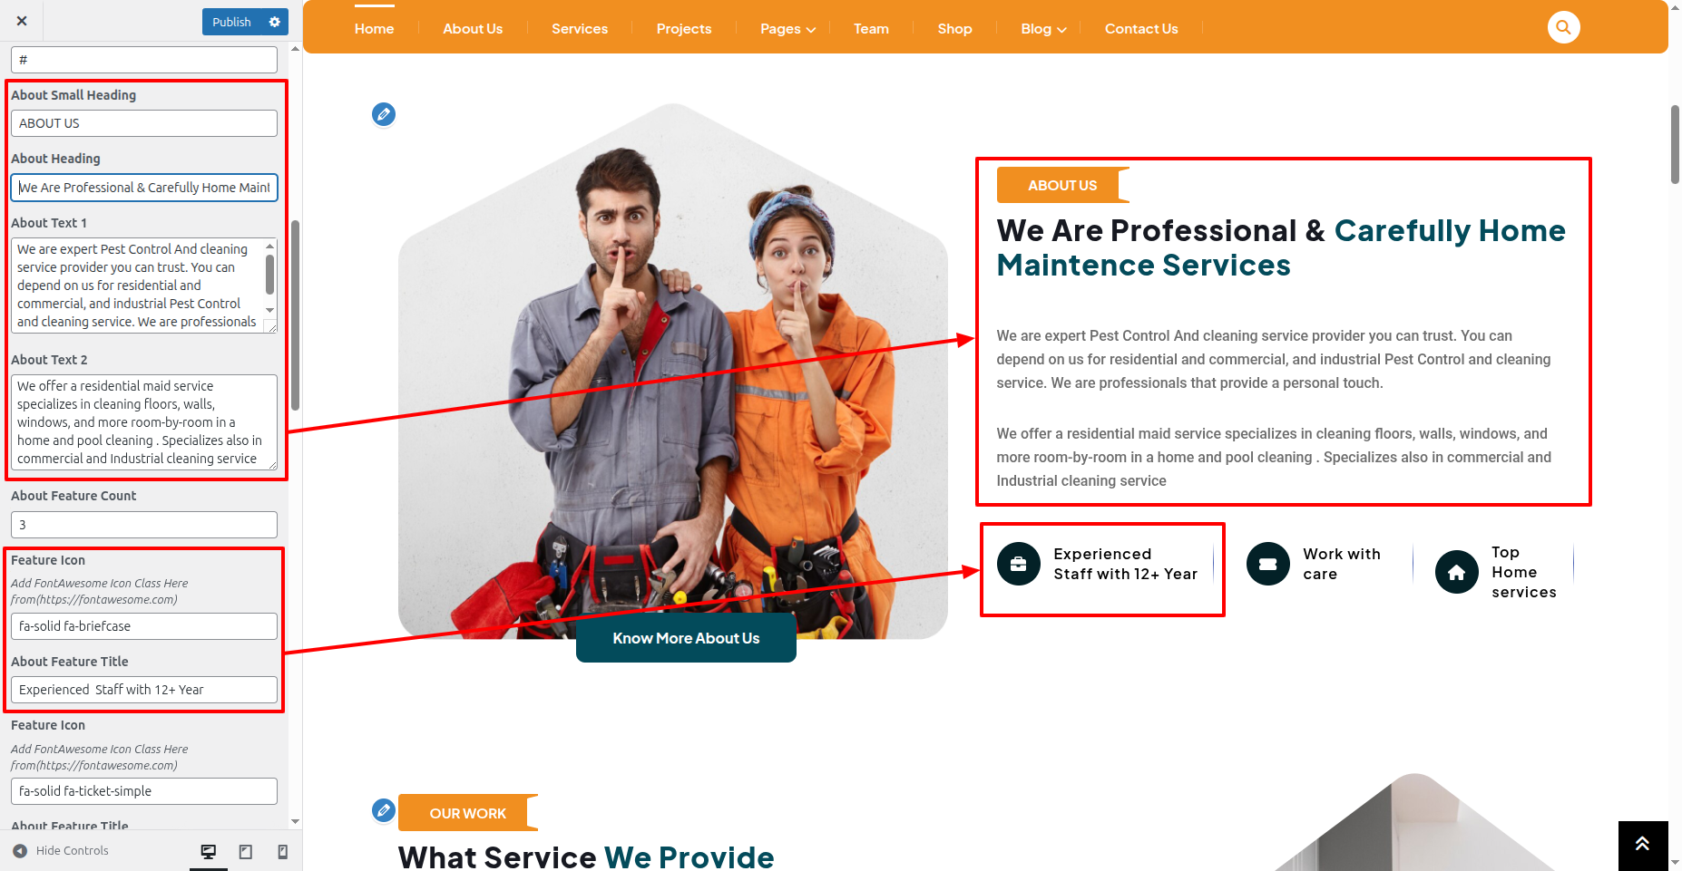The height and width of the screenshot is (871, 1682).
Task: Click the pencil edit shortcut beside OUR WORK
Action: (x=384, y=809)
